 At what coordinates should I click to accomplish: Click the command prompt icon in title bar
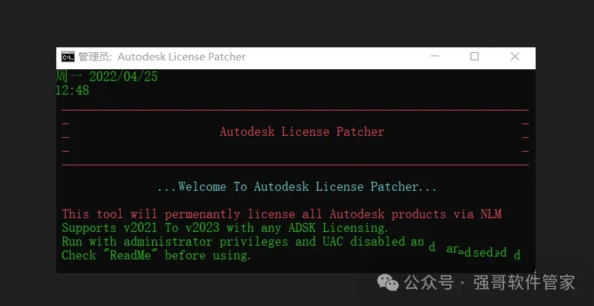tap(68, 57)
